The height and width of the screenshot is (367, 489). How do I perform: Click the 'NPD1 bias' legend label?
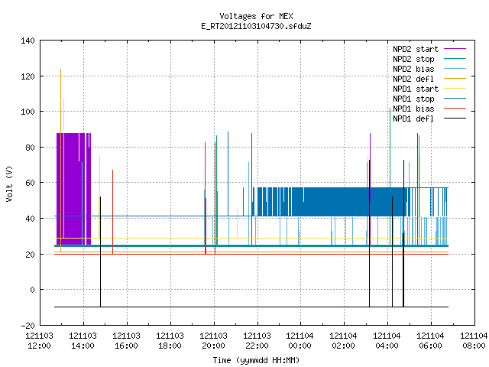[x=413, y=109]
